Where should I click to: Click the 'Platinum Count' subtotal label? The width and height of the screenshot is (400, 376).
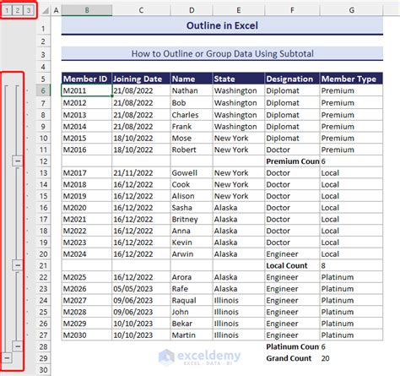point(292,346)
